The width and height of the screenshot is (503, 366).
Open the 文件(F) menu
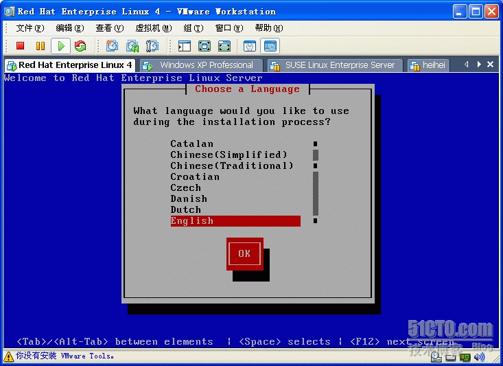tap(30, 28)
